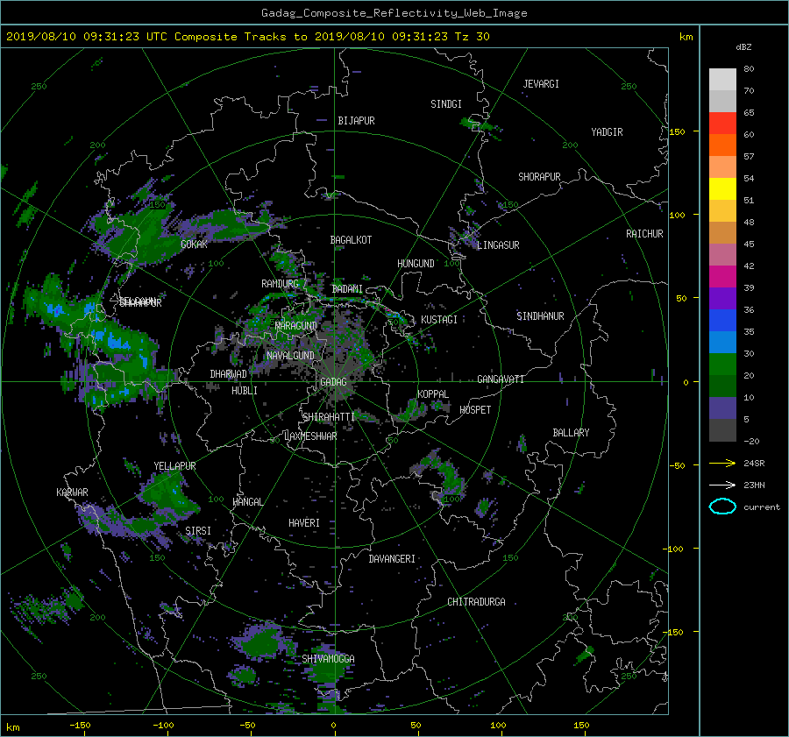
Task: Select the green 20 dBZ color swatch
Action: click(722, 364)
